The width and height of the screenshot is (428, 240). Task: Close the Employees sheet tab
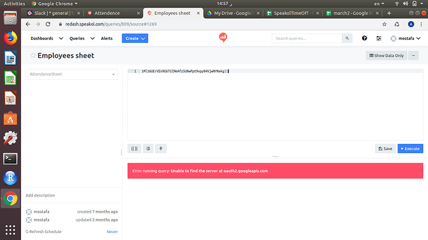(198, 13)
